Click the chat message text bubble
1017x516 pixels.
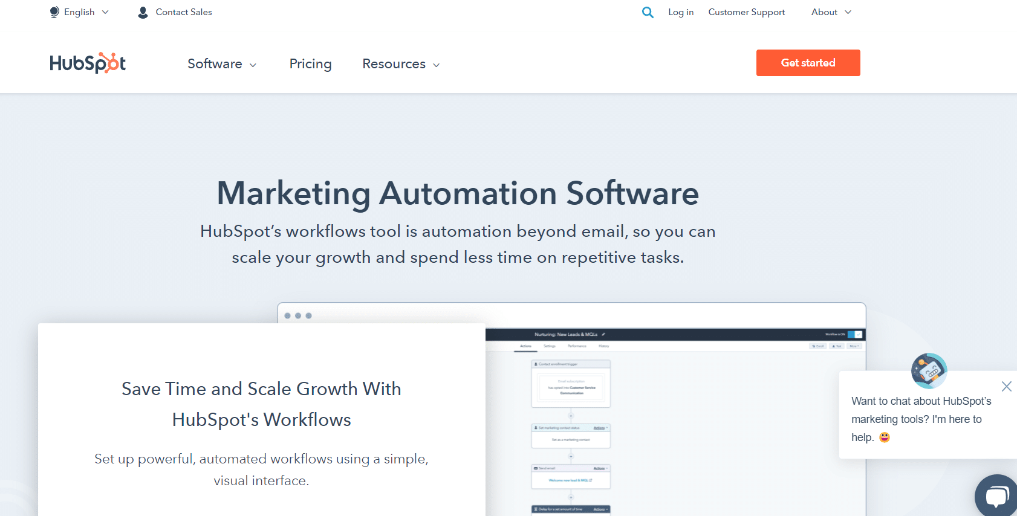pyautogui.click(x=928, y=414)
